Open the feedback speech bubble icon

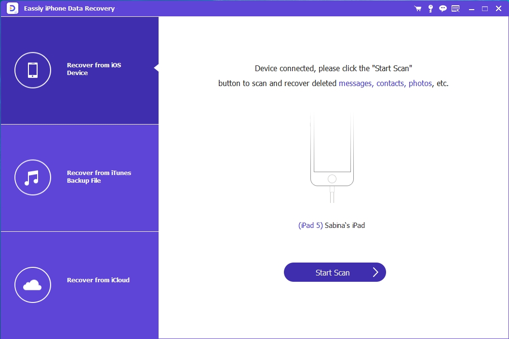click(x=442, y=8)
